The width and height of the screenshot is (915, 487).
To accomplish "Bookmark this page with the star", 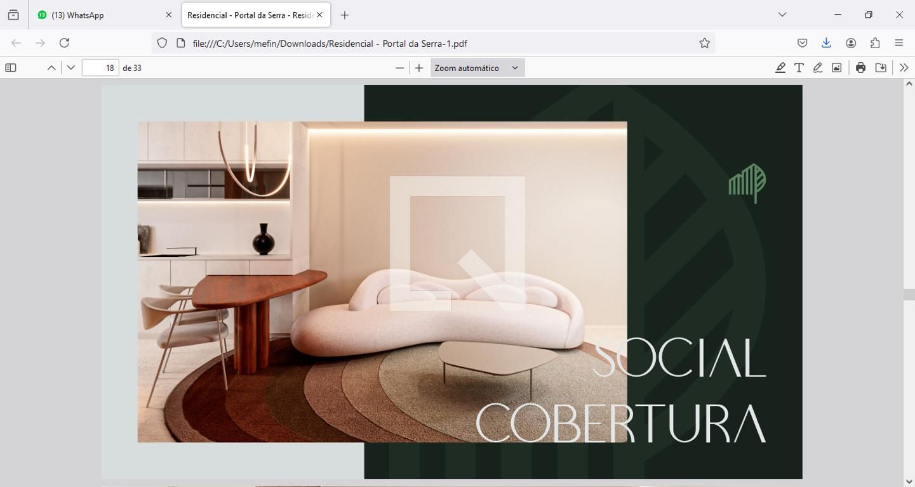I will point(704,43).
